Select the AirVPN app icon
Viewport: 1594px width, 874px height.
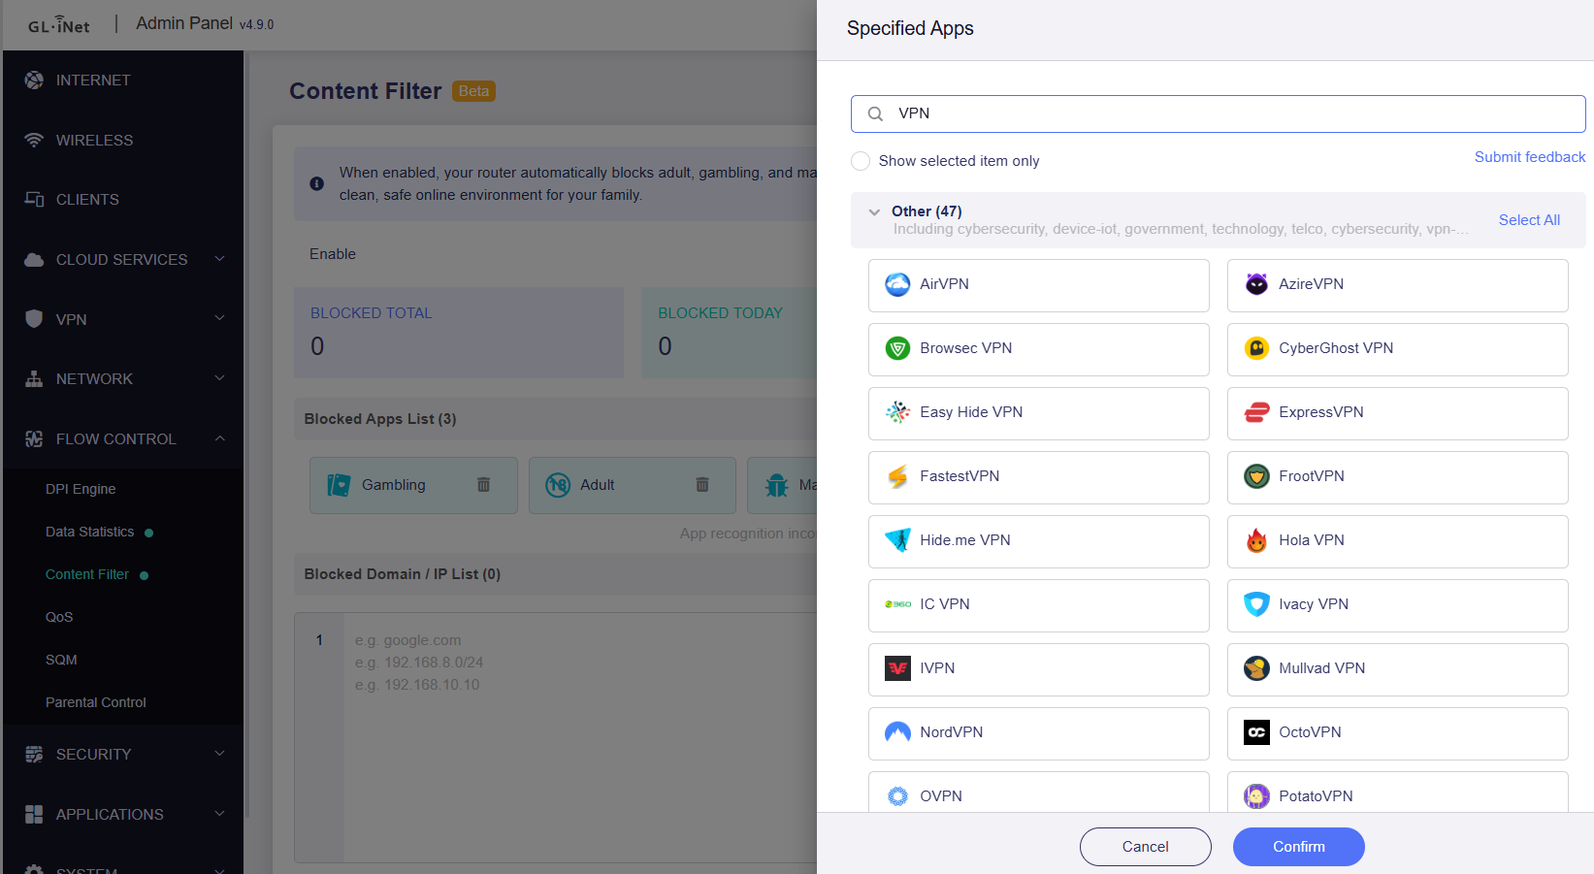click(x=897, y=284)
